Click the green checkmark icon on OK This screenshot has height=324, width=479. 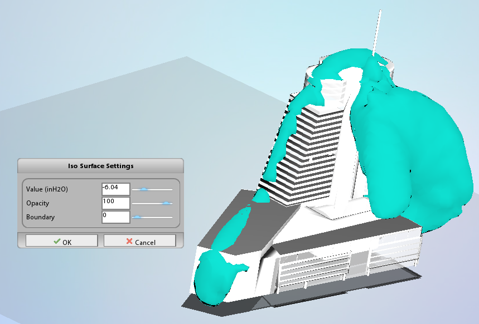57,241
